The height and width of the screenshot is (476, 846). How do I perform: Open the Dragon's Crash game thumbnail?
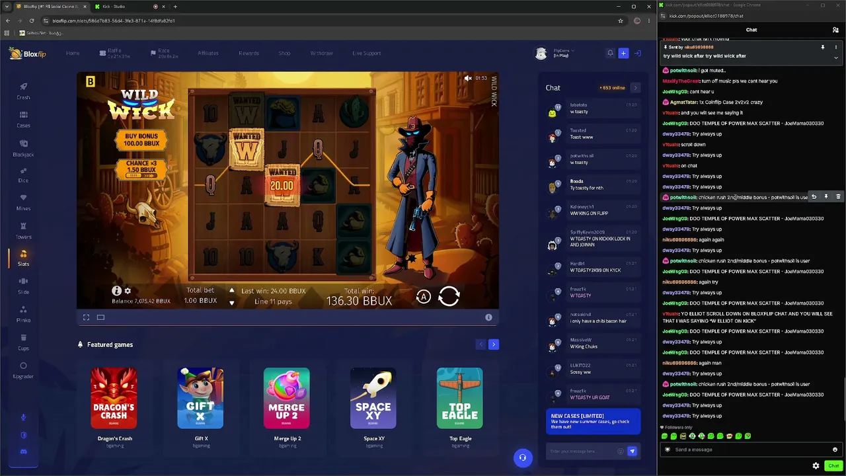coord(114,398)
